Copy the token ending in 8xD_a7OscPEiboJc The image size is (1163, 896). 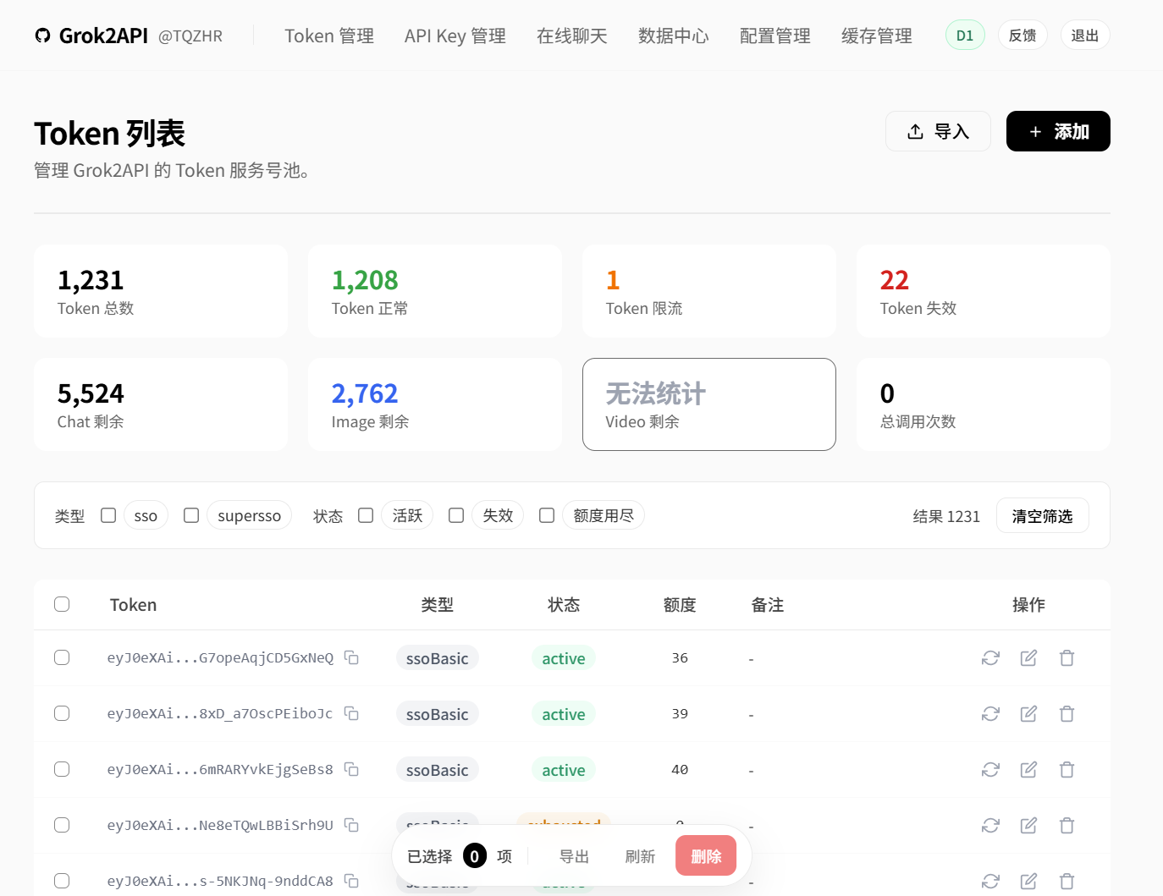(x=351, y=713)
